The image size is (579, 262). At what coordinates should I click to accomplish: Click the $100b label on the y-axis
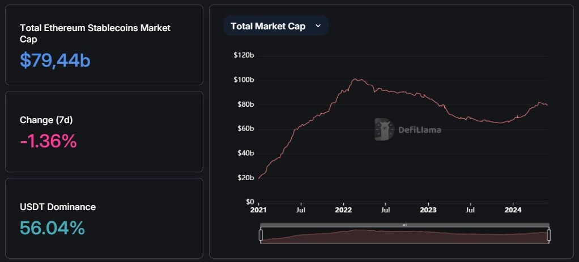coord(244,80)
